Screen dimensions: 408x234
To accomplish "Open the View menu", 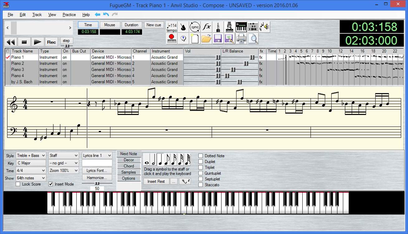I will pyautogui.click(x=52, y=15).
